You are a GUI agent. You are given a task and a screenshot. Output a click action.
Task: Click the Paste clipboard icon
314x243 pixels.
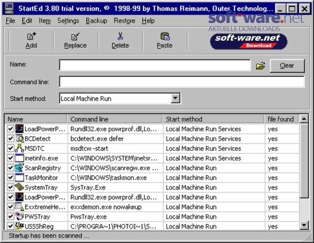point(165,36)
